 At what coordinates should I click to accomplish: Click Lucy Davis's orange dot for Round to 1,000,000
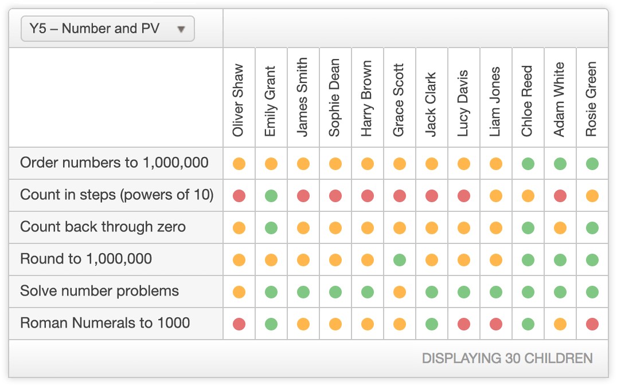pyautogui.click(x=464, y=260)
